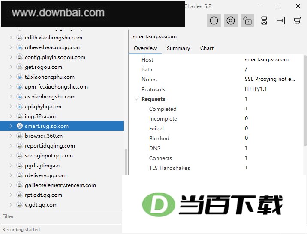This screenshot has height=234, width=307.
Task: Select the Protocols row in Overview
Action: pyautogui.click(x=217, y=89)
